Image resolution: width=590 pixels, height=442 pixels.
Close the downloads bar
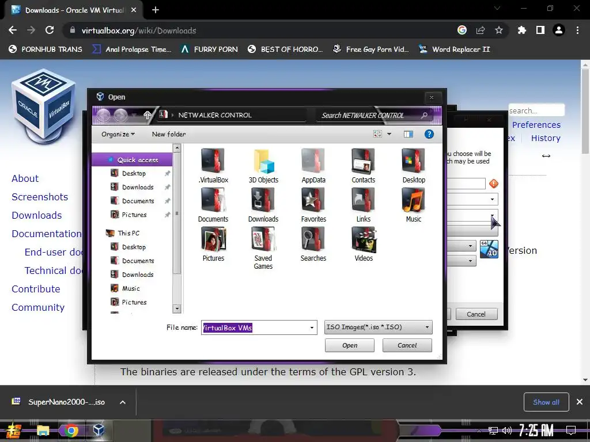pyautogui.click(x=580, y=402)
